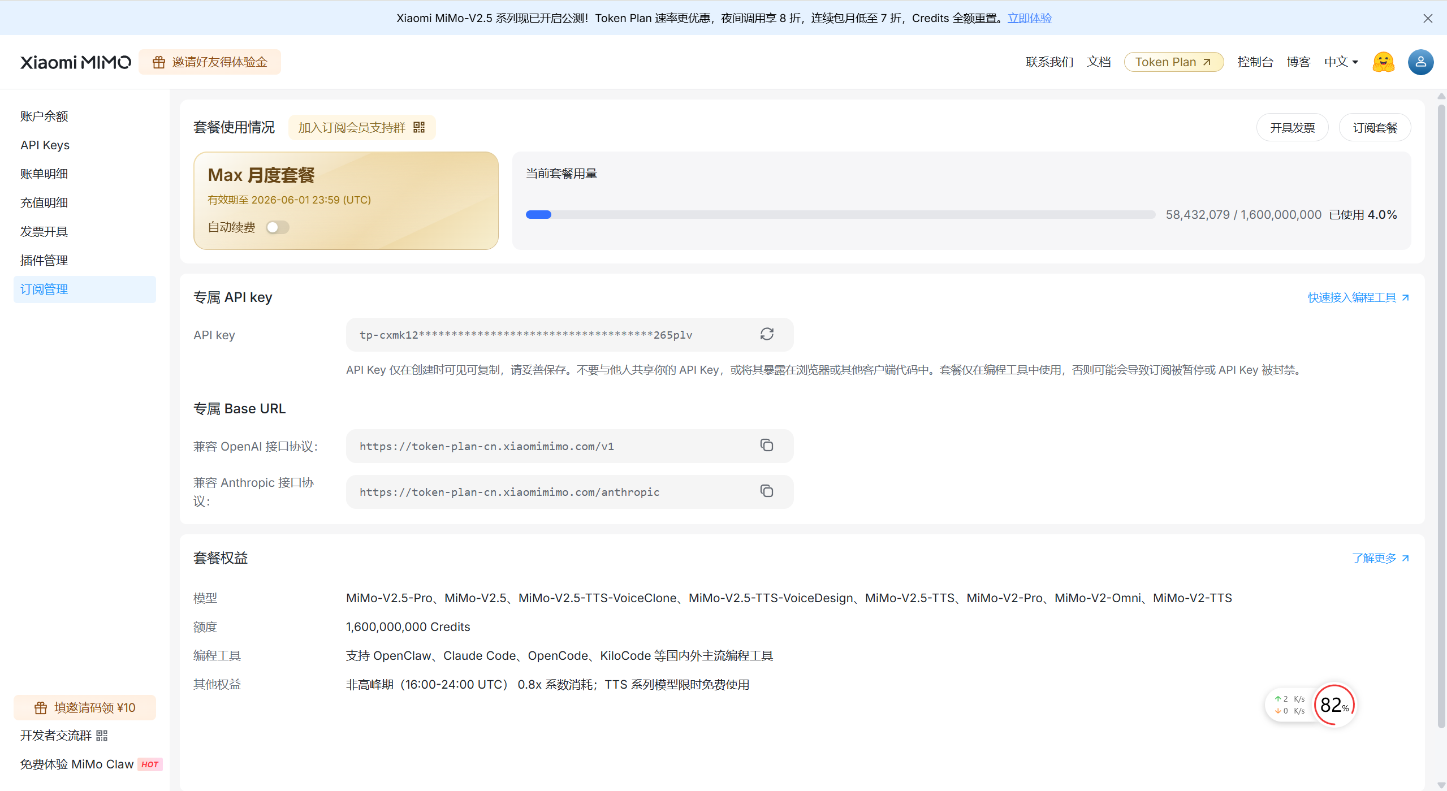
Task: Copy the Anthropic-compatible base URL
Action: (767, 491)
